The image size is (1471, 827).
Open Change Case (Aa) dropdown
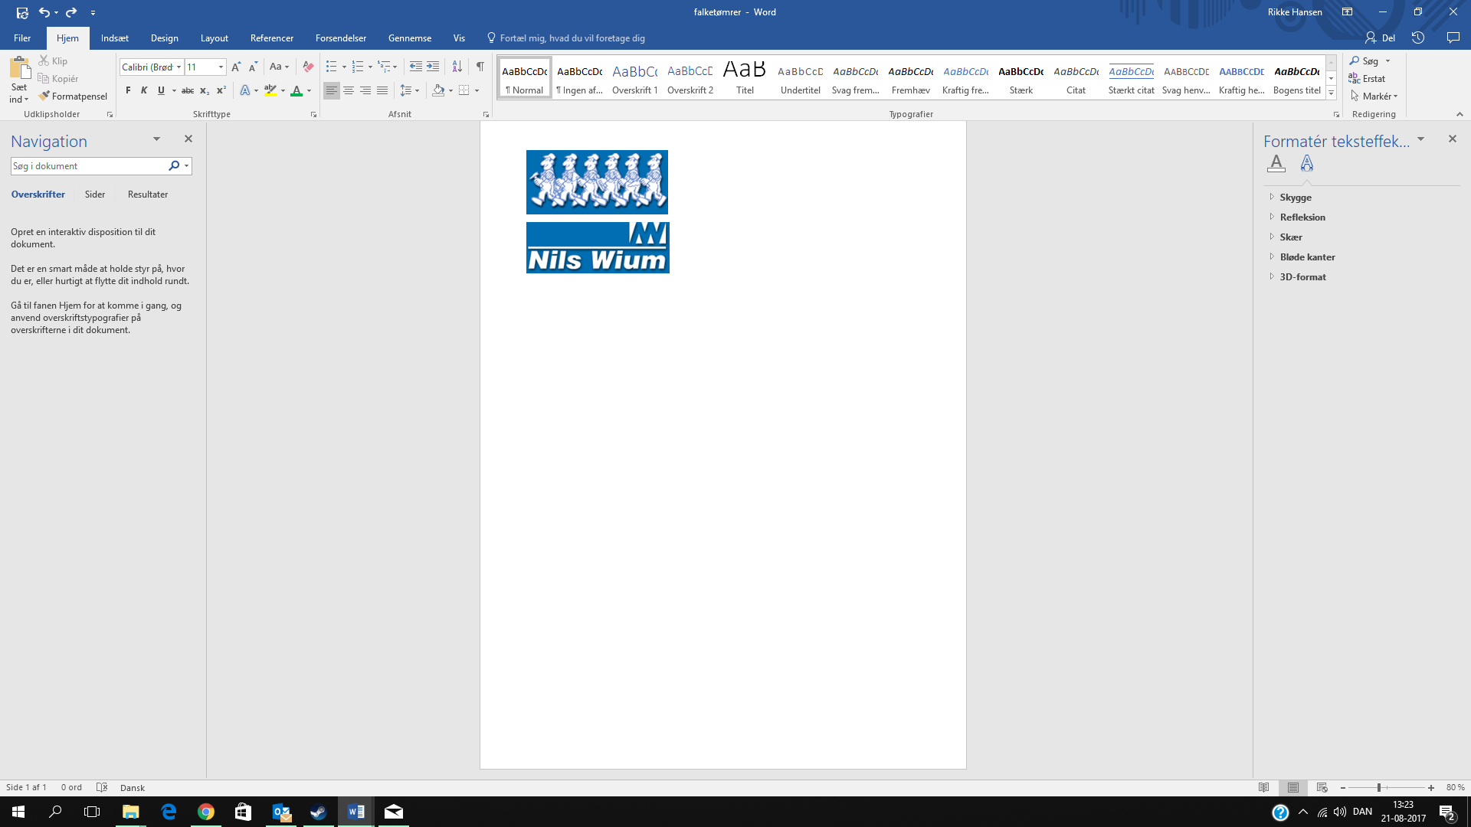(x=279, y=67)
